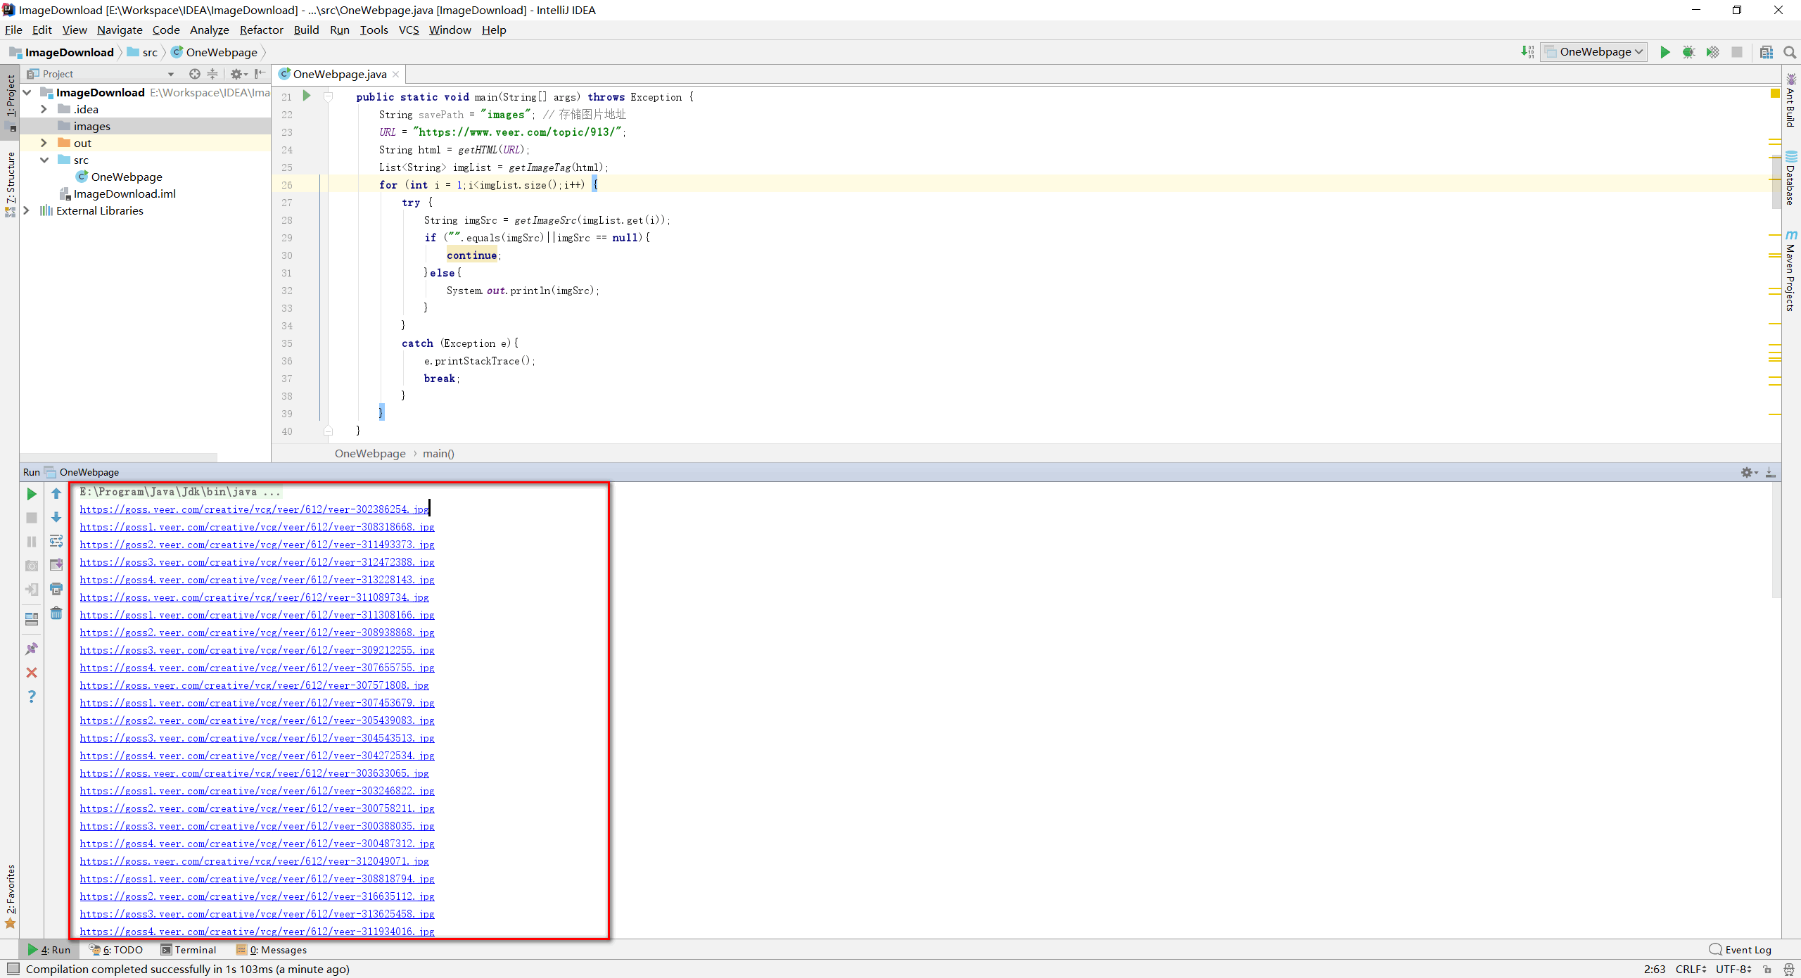Expand the .idea folder
This screenshot has height=978, width=1801.
tap(44, 109)
